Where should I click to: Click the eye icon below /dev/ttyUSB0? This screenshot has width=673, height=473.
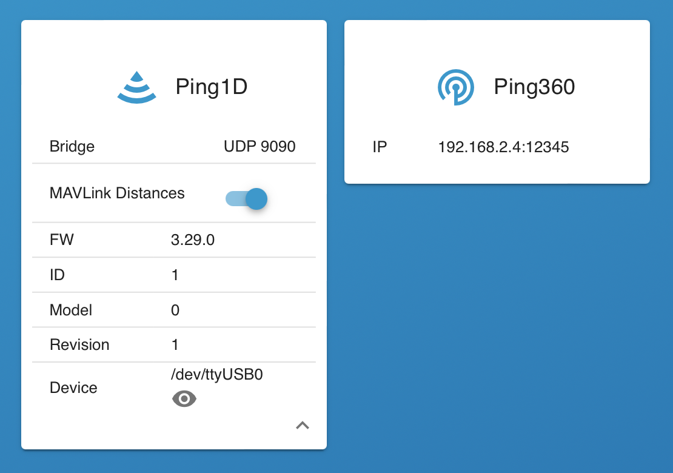coord(184,398)
